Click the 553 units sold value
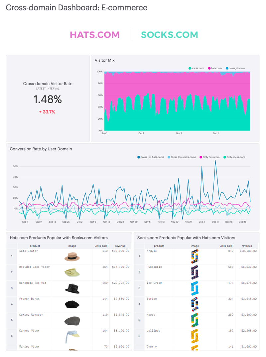Image resolution: width=266 pixels, height=357 pixels. [x=231, y=267]
